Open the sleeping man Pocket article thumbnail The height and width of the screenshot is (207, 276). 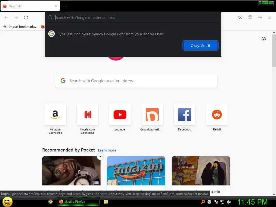[x=71, y=171]
